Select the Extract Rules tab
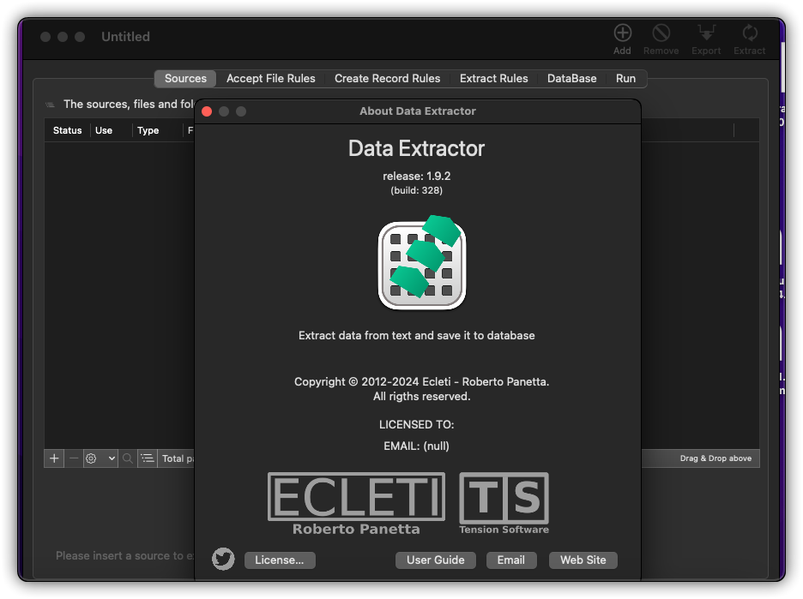Screen dimensions: 803x599 [493, 78]
